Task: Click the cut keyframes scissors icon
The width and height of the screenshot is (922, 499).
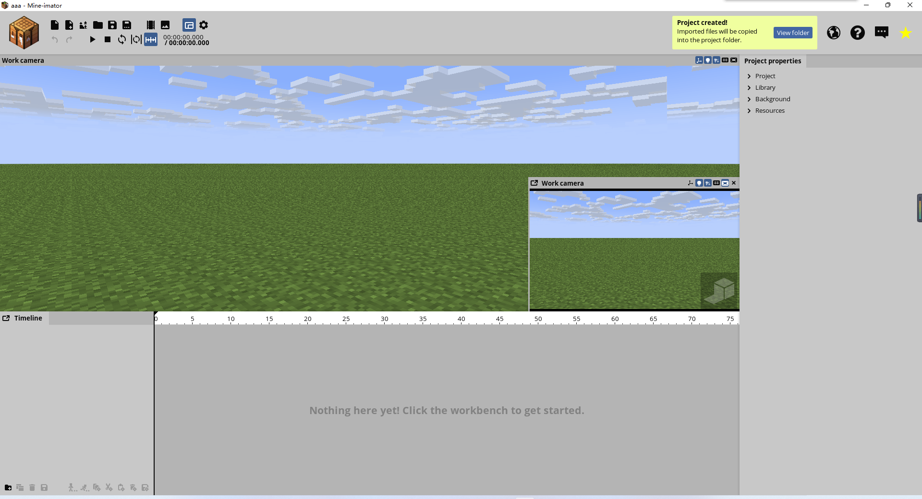Action: click(x=109, y=487)
